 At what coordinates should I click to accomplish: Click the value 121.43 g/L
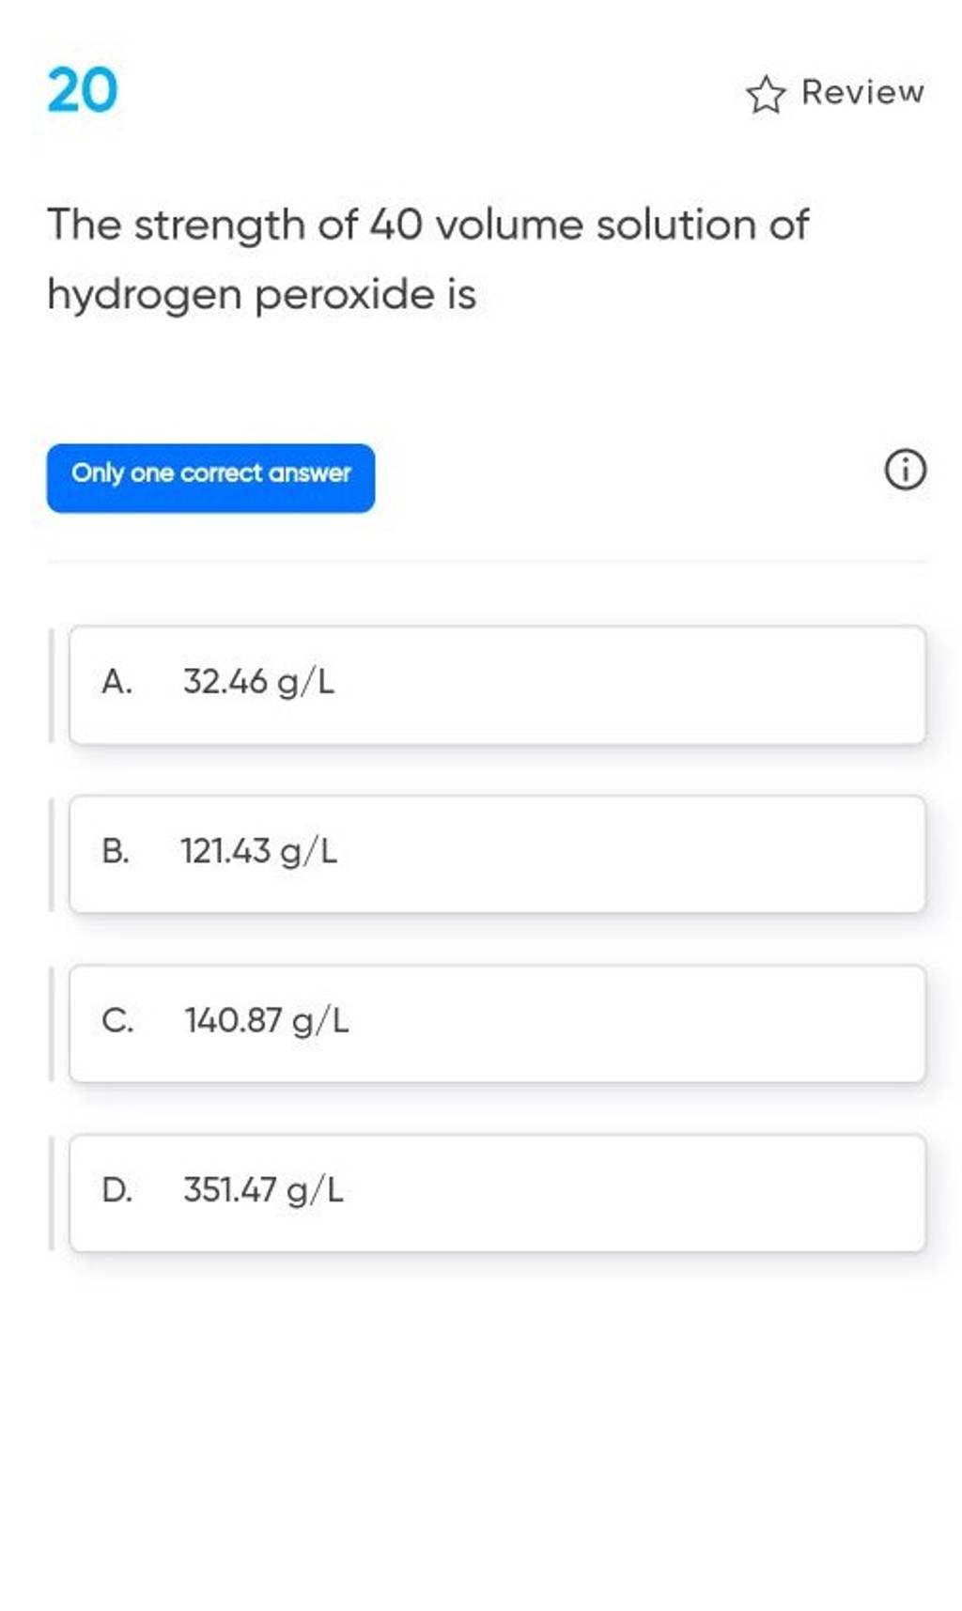(x=256, y=852)
